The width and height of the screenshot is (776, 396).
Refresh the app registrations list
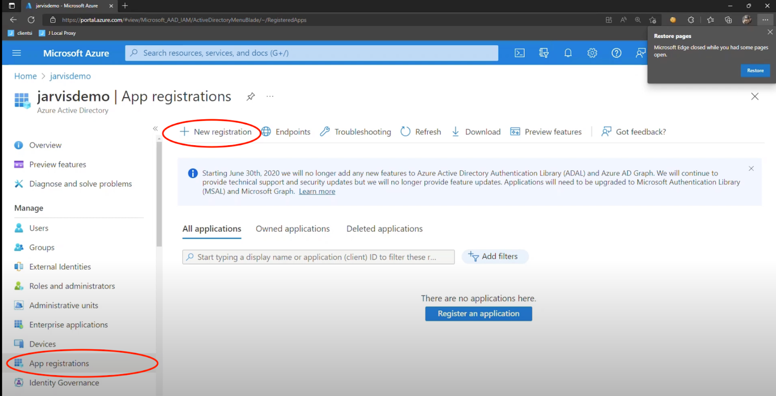[x=421, y=132]
